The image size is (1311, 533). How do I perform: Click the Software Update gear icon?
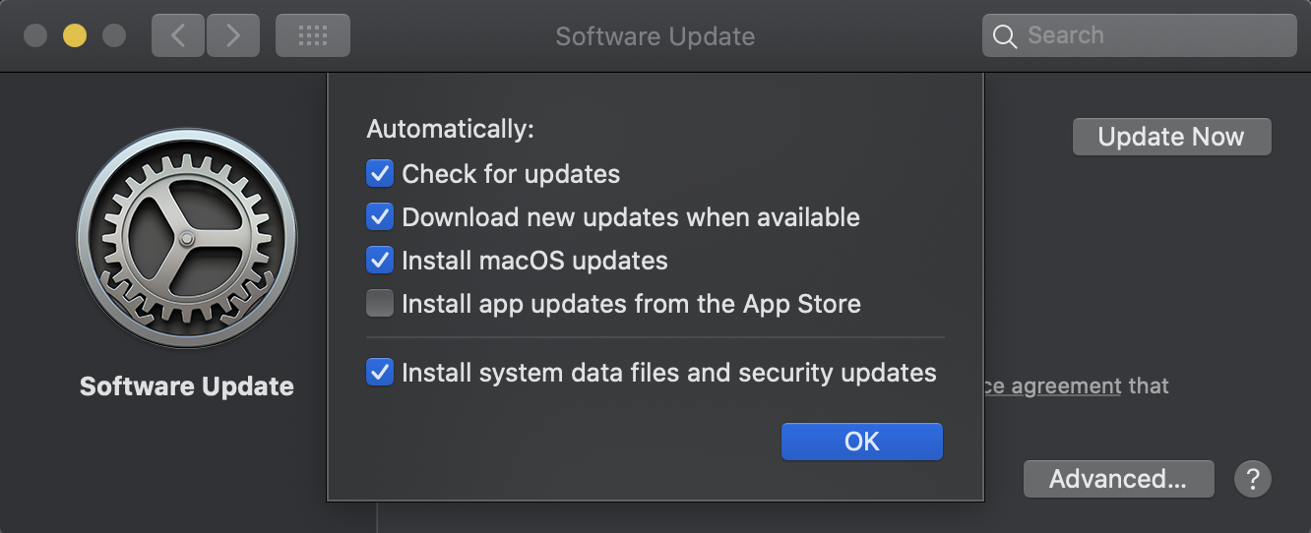point(187,239)
